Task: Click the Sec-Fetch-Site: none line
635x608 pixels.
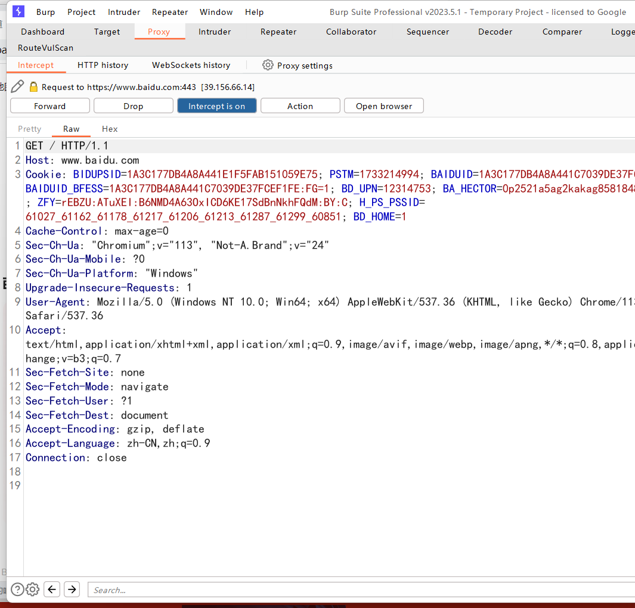Action: (85, 373)
